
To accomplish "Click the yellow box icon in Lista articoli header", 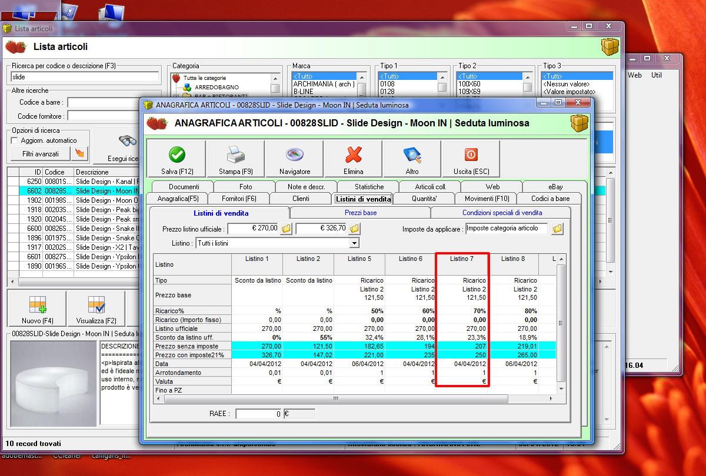I will tap(610, 47).
